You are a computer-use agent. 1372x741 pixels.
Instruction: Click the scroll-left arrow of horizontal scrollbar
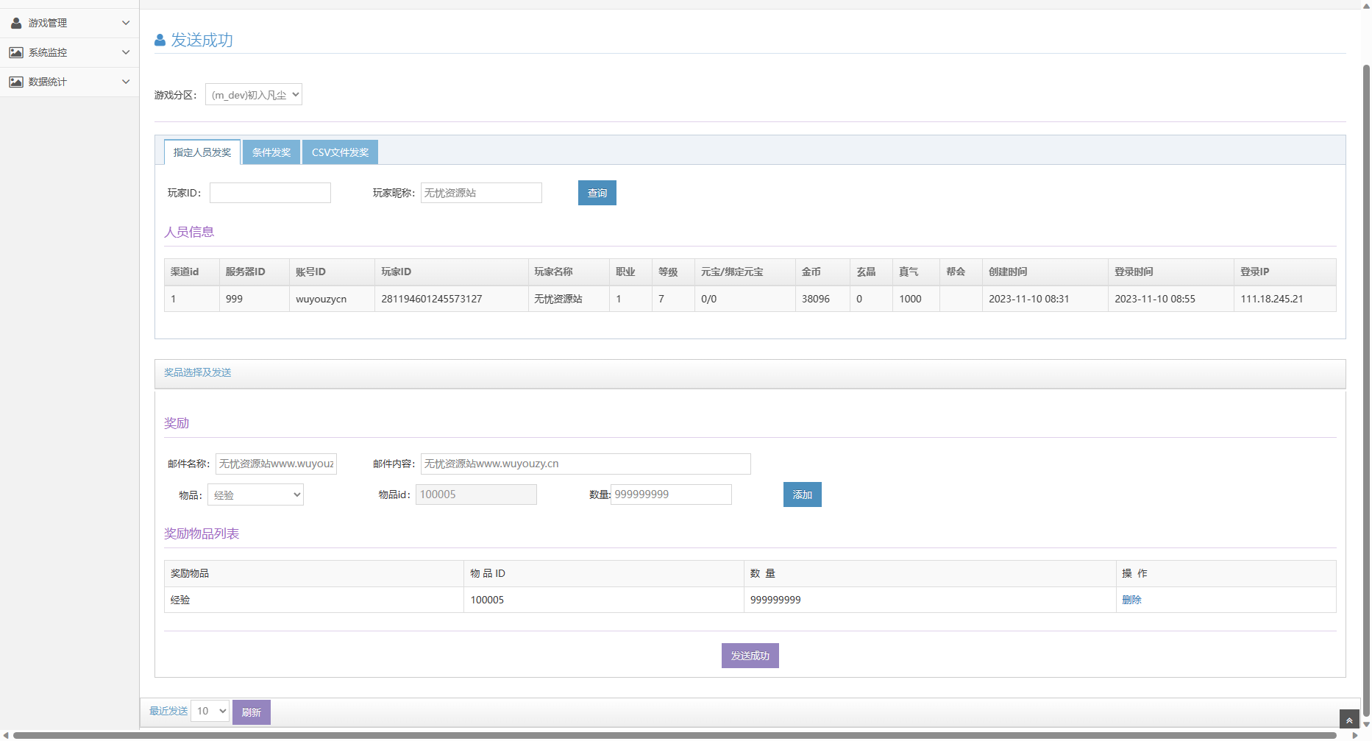[6, 735]
